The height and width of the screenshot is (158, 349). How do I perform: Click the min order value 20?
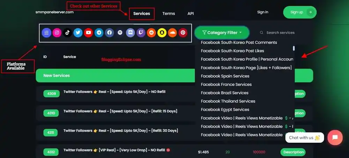click(228, 152)
